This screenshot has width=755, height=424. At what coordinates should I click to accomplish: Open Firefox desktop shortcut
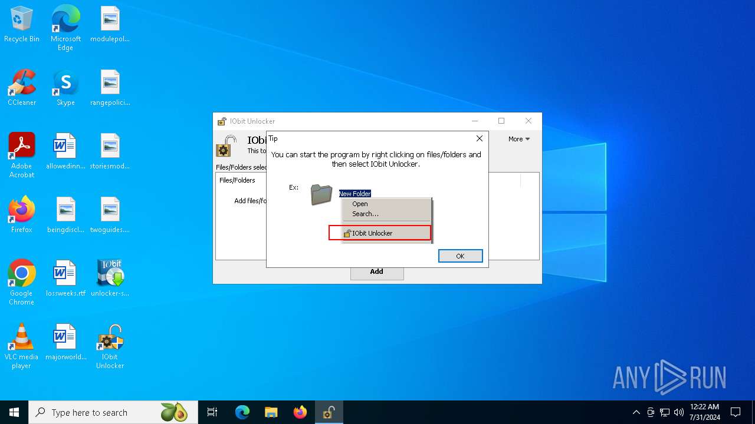(22, 215)
